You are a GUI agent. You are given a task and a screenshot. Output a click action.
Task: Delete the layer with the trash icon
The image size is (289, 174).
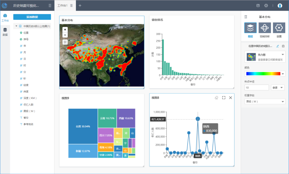coord(283,46)
